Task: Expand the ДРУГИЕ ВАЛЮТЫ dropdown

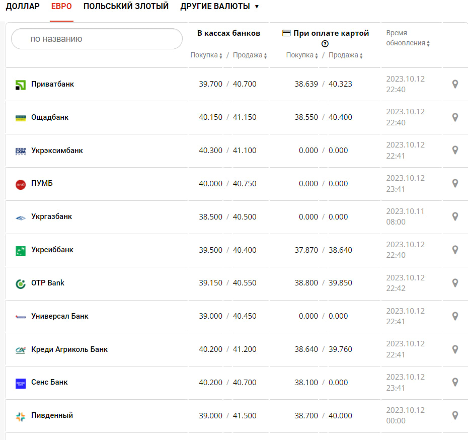Action: 219,7
